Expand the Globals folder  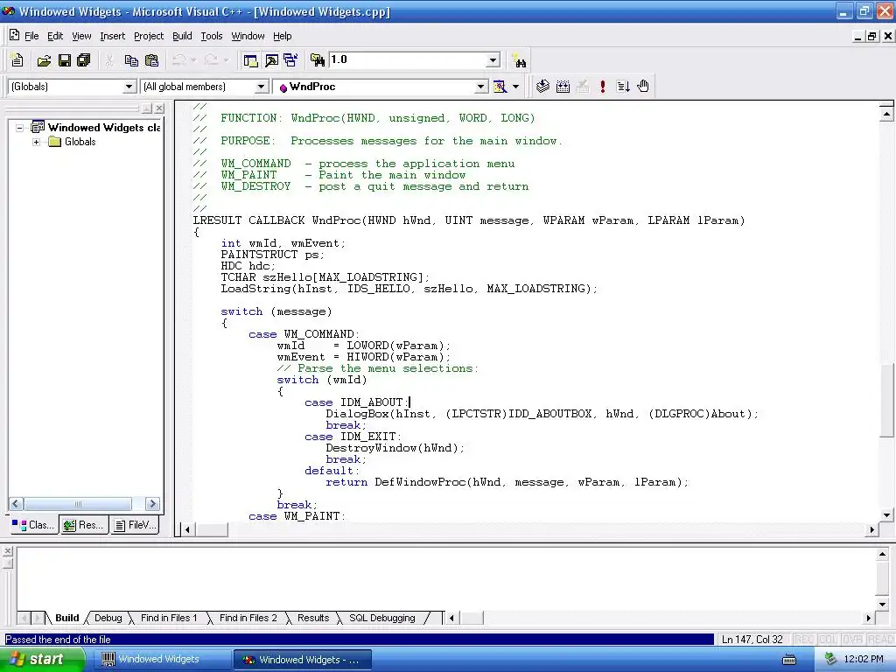coord(36,142)
